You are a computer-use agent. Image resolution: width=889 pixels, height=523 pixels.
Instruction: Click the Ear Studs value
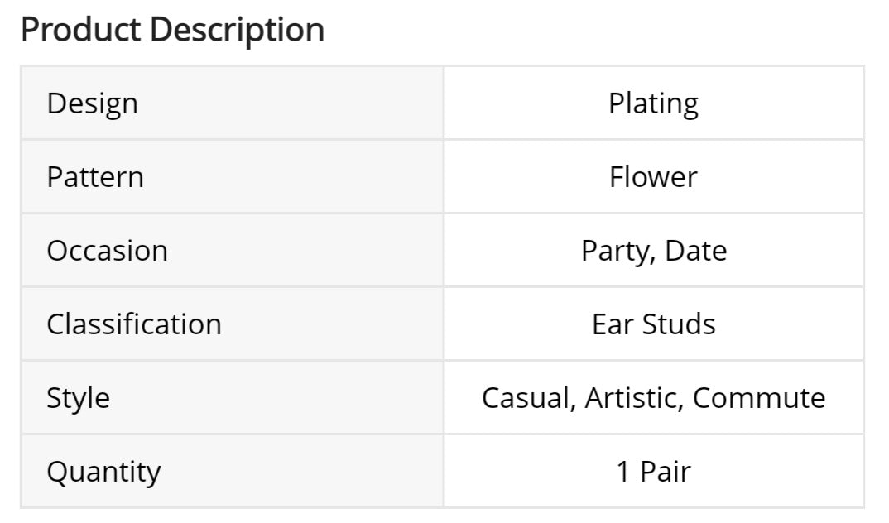pos(653,324)
